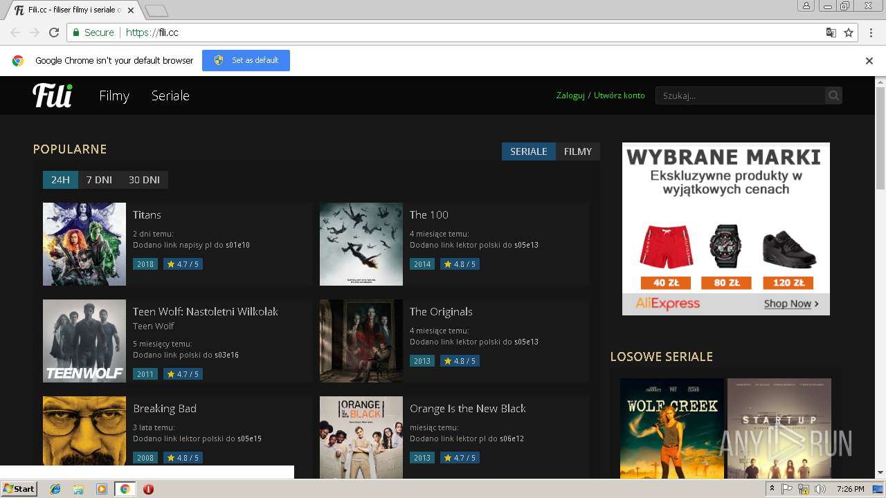Viewport: 886px width, 498px height.
Task: Click the green padlock Secure icon
Action: (x=76, y=33)
